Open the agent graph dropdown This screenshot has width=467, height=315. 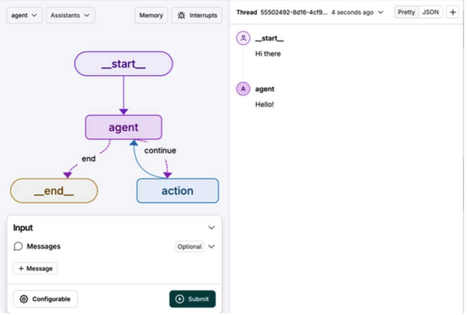coord(25,15)
